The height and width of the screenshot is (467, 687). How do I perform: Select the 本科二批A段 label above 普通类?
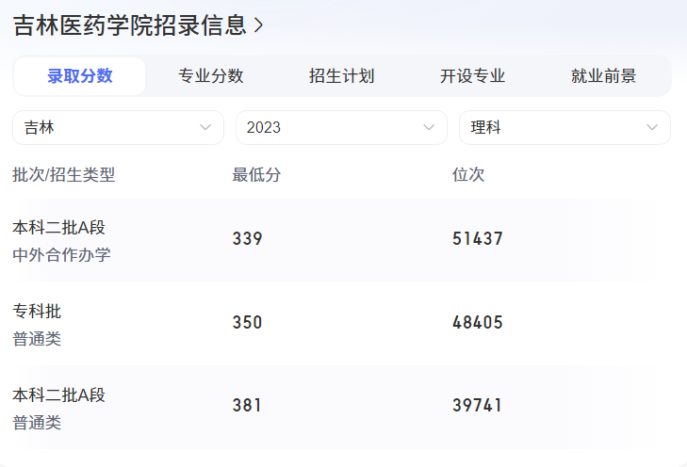point(58,395)
